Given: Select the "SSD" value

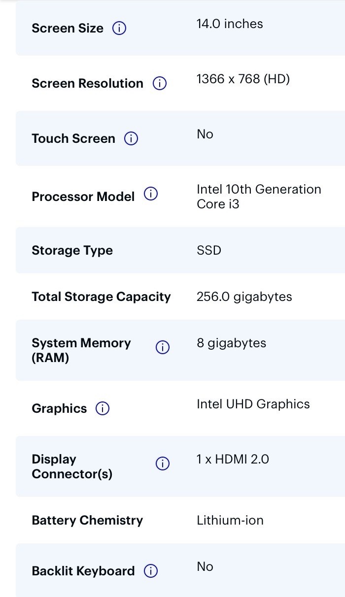Looking at the screenshot, I should 209,251.
